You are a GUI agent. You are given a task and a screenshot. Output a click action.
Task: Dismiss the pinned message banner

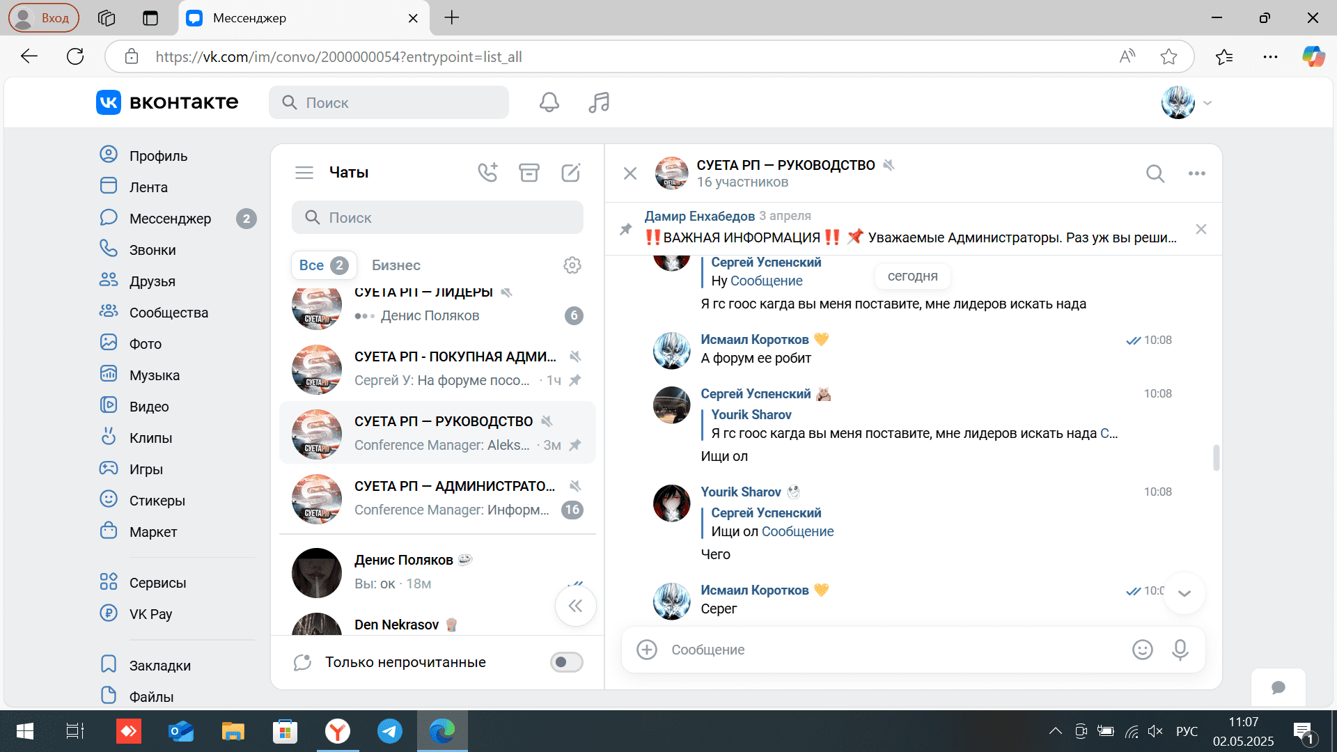(x=1201, y=229)
